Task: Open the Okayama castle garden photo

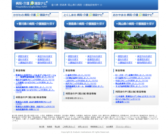Action: tap(135, 40)
